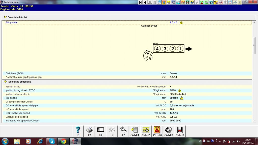Jump to first record with top toolbar arrow
The image size is (258, 145).
click(140, 2)
